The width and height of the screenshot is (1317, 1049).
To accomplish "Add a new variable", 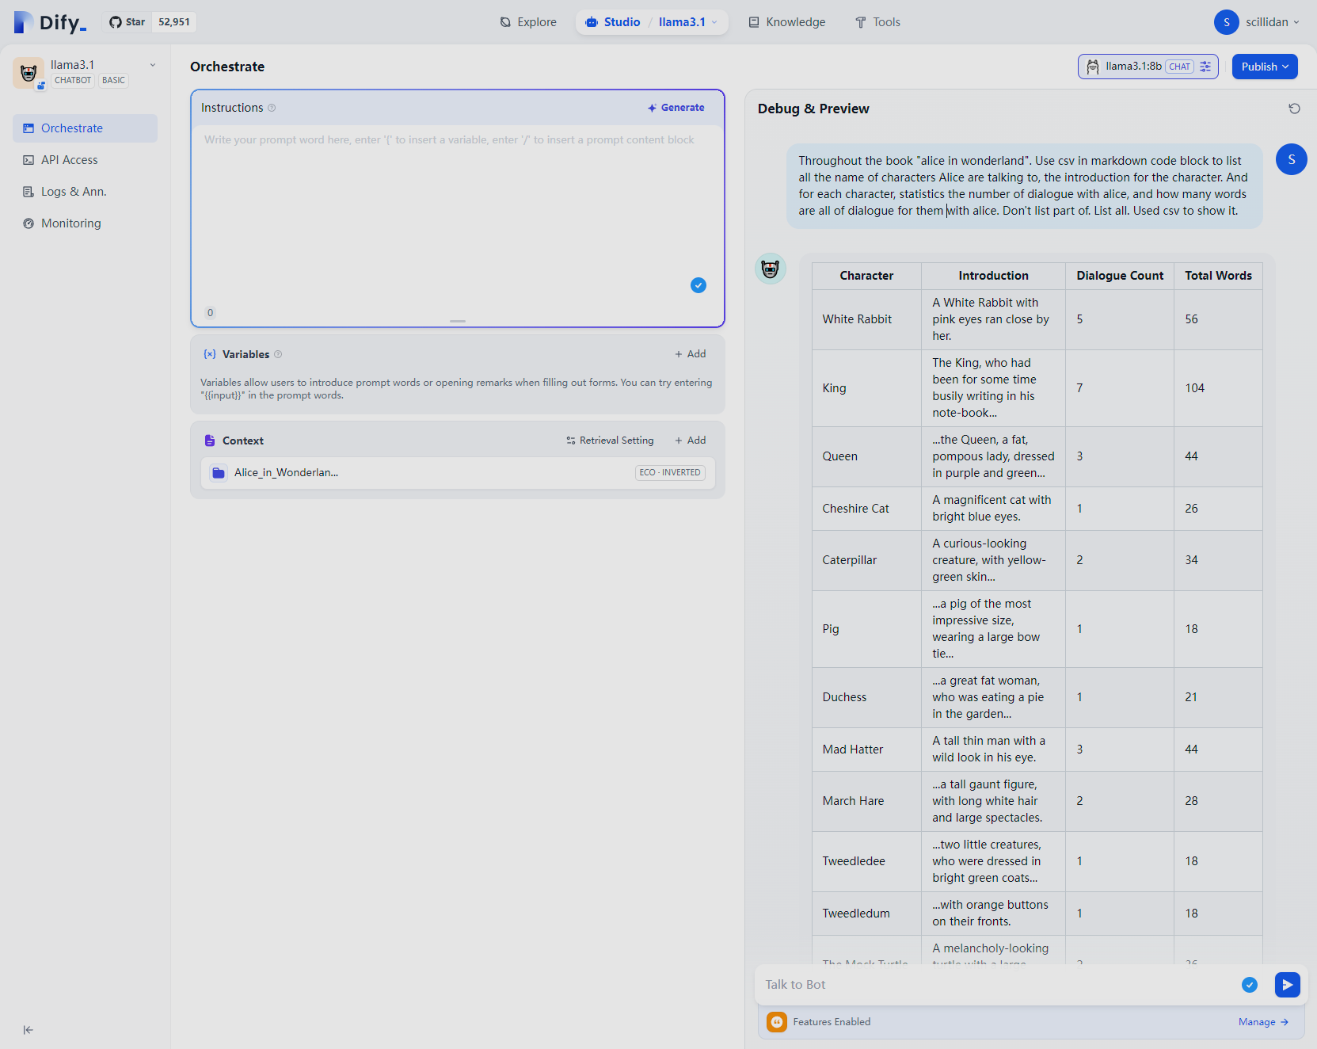I will 690,354.
